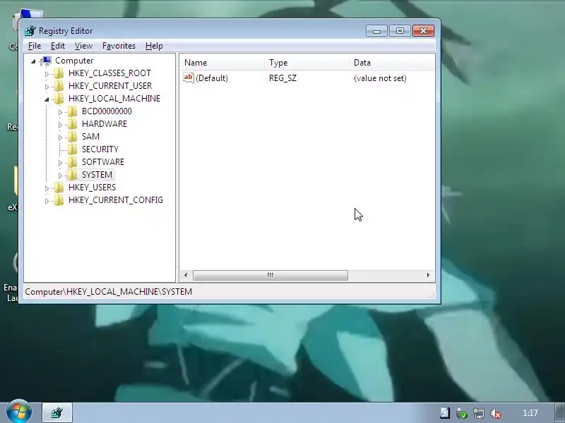
Task: Expand HKEY_CURRENT_CONFIG node arrow
Action: coord(47,201)
